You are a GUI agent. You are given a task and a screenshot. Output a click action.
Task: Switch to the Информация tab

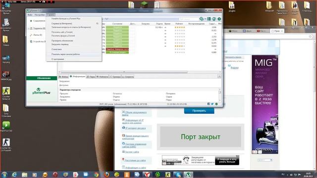coord(77,77)
